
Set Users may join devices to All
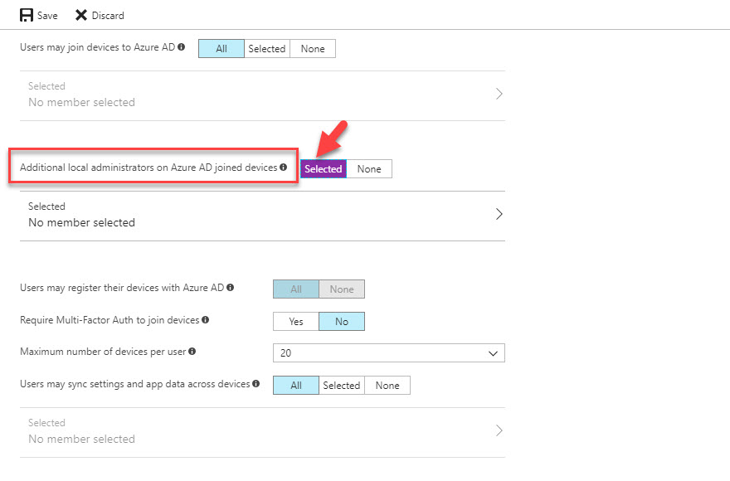pos(221,48)
